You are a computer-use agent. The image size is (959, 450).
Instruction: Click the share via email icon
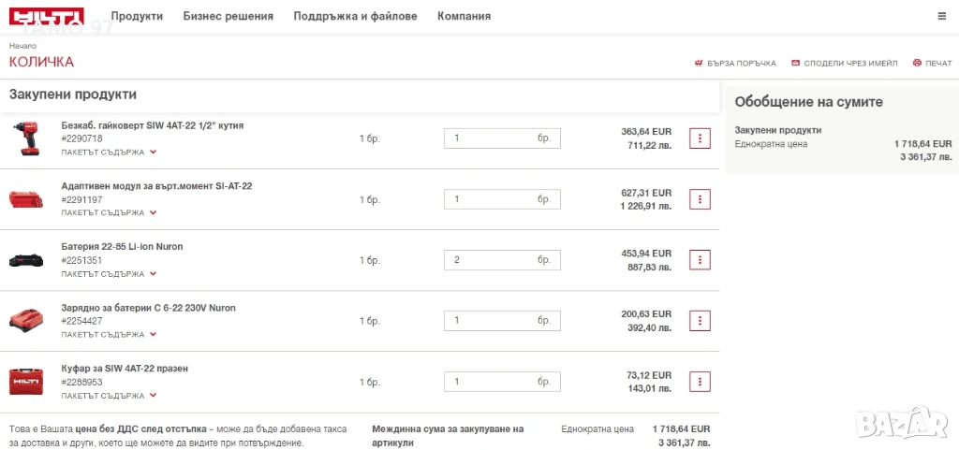[795, 64]
